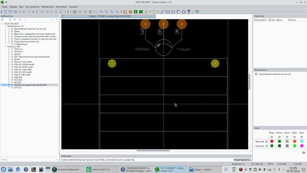Select the 'Корпус - П216Б' editor tab
Viewport: 307px width, 173px height.
tap(108, 16)
